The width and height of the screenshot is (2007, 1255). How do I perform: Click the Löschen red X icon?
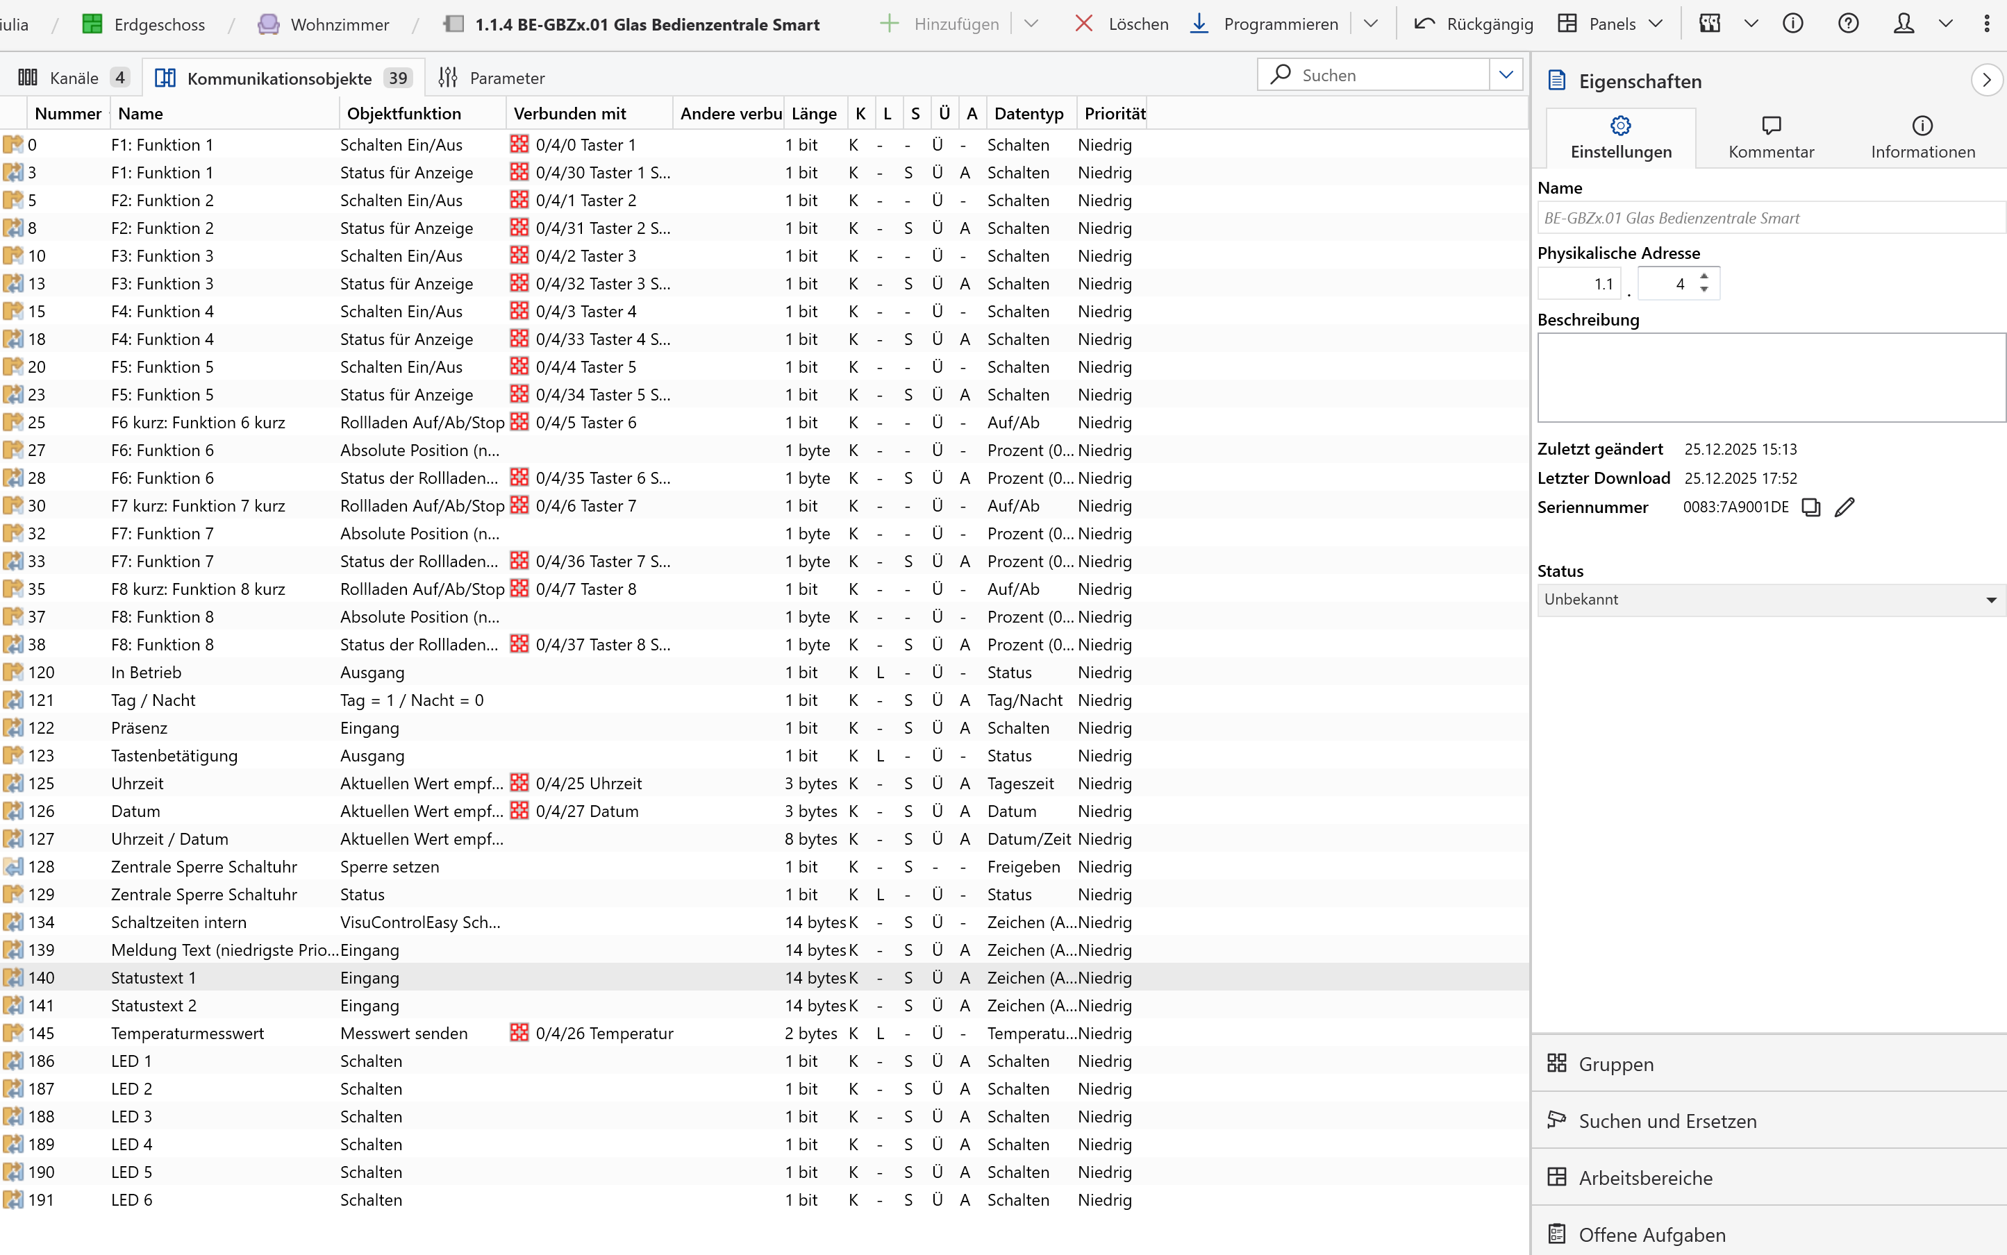click(1083, 23)
